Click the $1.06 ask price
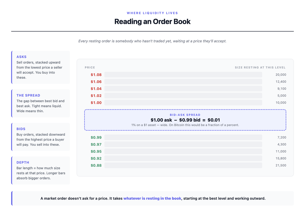The width and height of the screenshot is (305, 216). [x=96, y=82]
